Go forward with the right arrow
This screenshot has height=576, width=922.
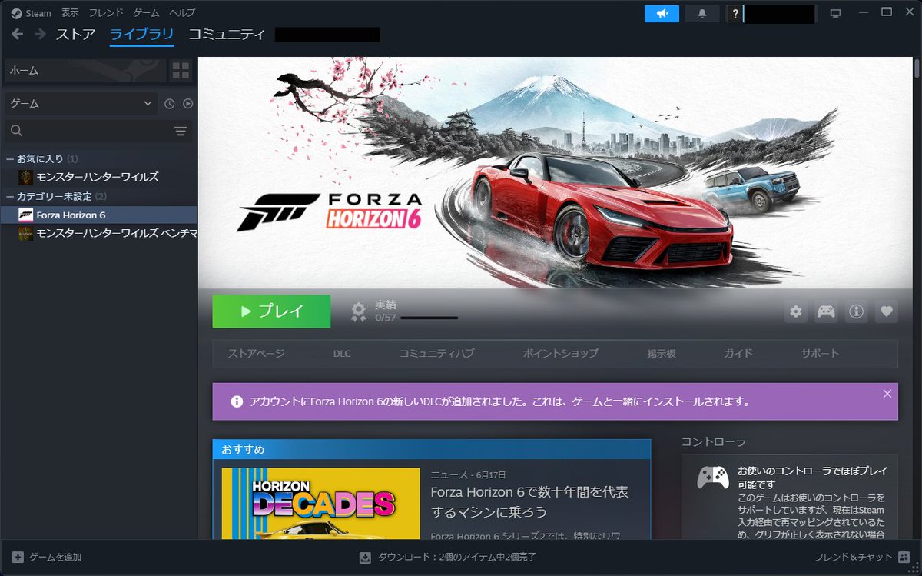pos(40,35)
